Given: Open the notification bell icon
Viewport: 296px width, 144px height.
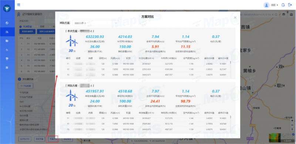Looking at the screenshot, I should click(283, 5).
